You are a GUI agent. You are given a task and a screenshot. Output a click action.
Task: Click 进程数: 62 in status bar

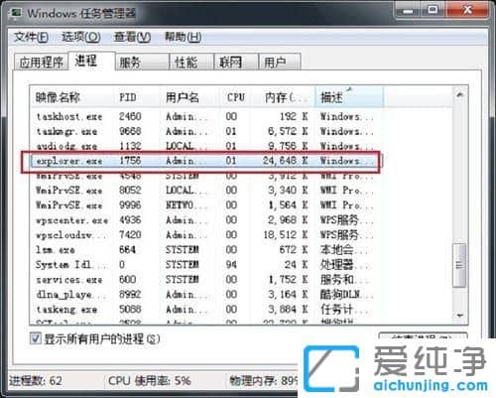36,381
